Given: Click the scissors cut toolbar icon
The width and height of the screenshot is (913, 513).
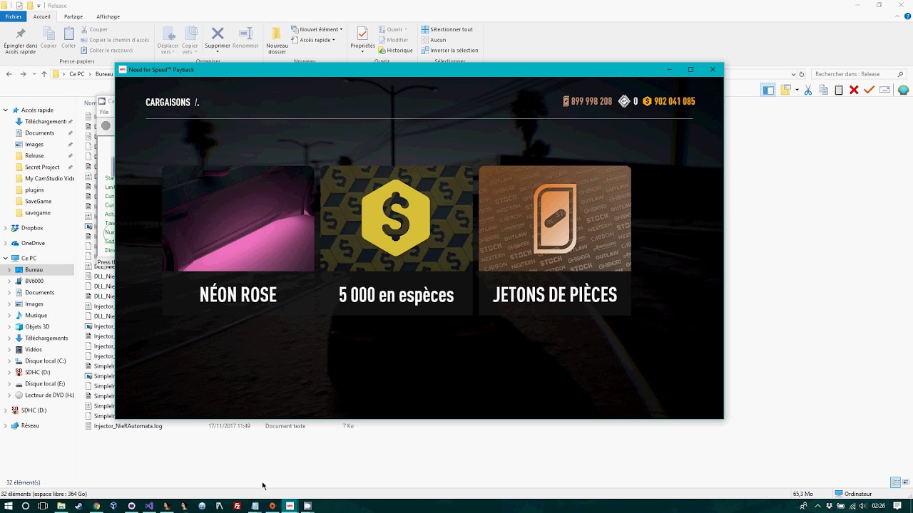Looking at the screenshot, I should [808, 90].
